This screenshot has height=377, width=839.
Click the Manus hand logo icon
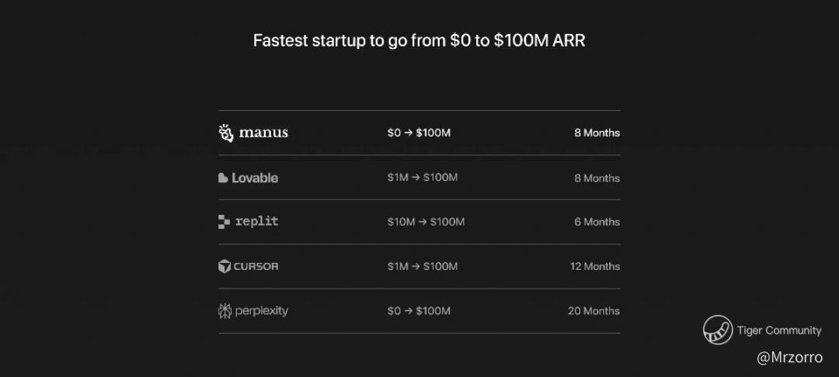225,133
